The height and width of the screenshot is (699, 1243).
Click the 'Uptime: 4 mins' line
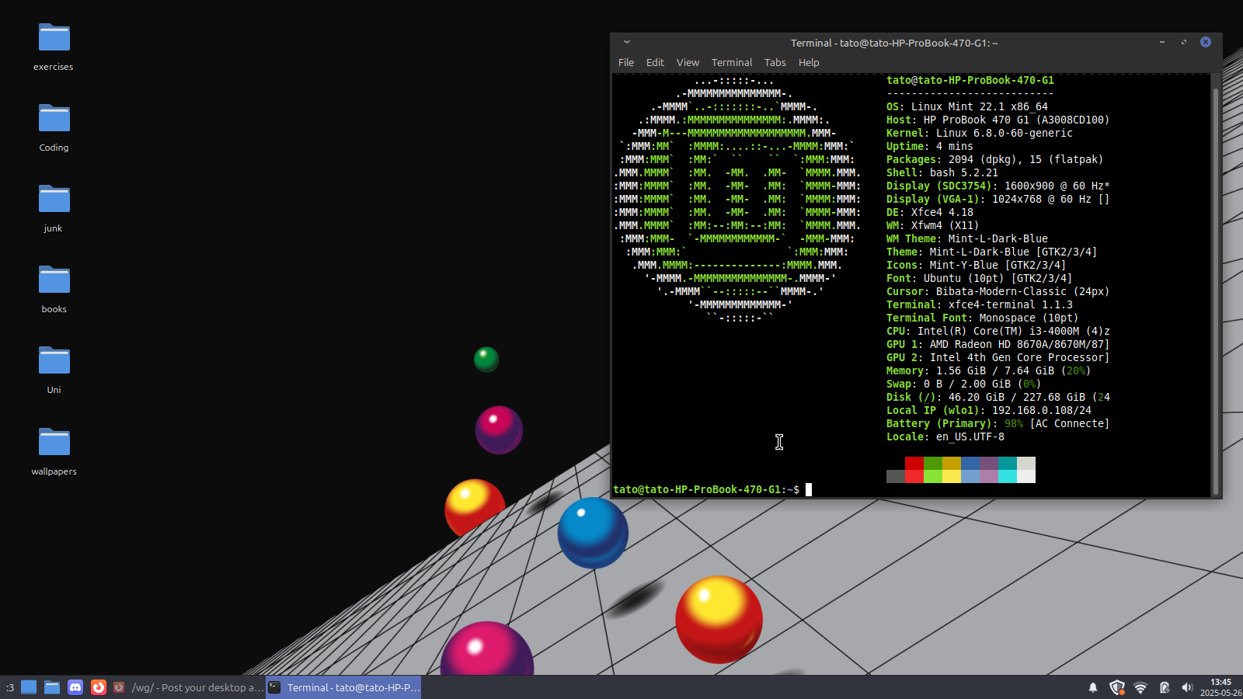click(930, 146)
